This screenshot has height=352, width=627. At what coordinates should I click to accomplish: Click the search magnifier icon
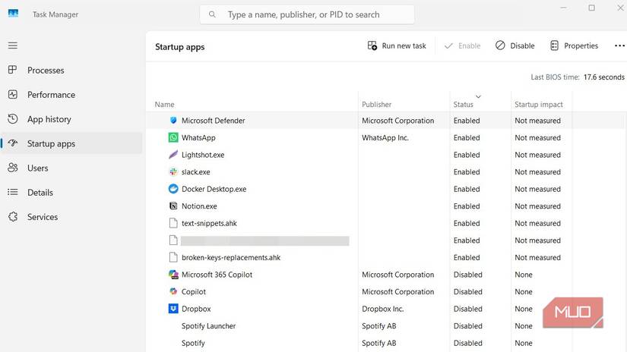212,14
